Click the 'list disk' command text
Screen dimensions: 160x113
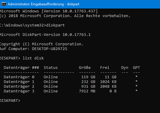(33, 58)
